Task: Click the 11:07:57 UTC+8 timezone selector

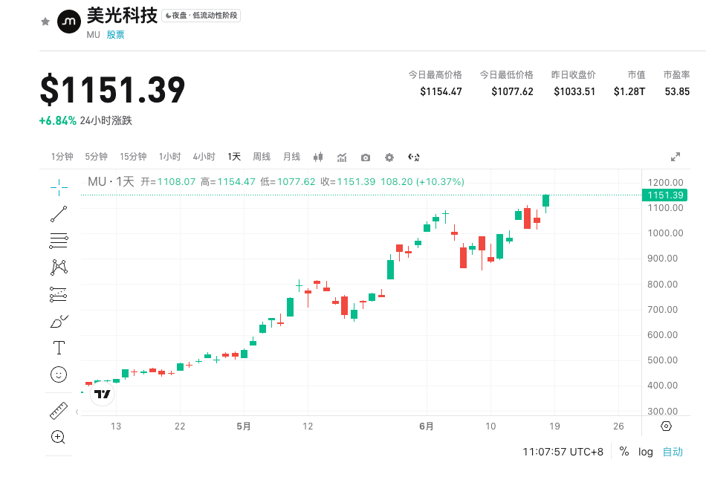Action: (563, 452)
